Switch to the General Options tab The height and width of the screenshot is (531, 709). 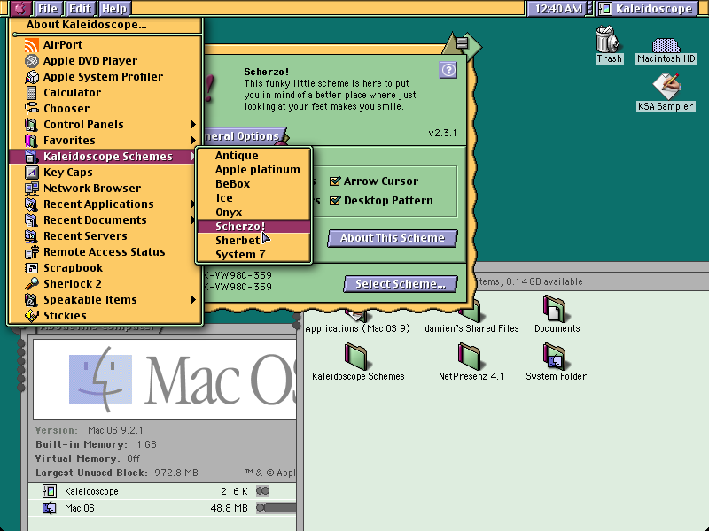(x=245, y=136)
